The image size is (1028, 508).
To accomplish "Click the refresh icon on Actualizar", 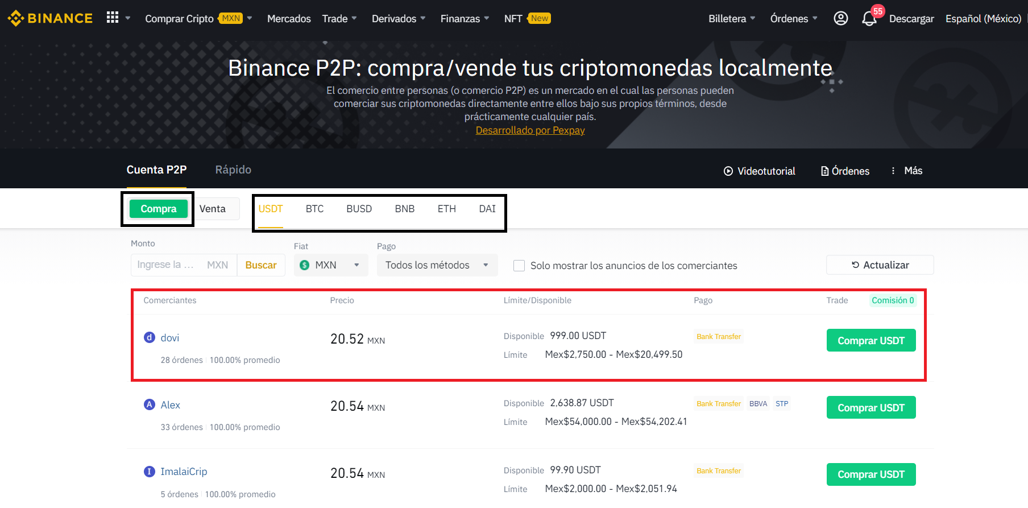I will [x=855, y=265].
